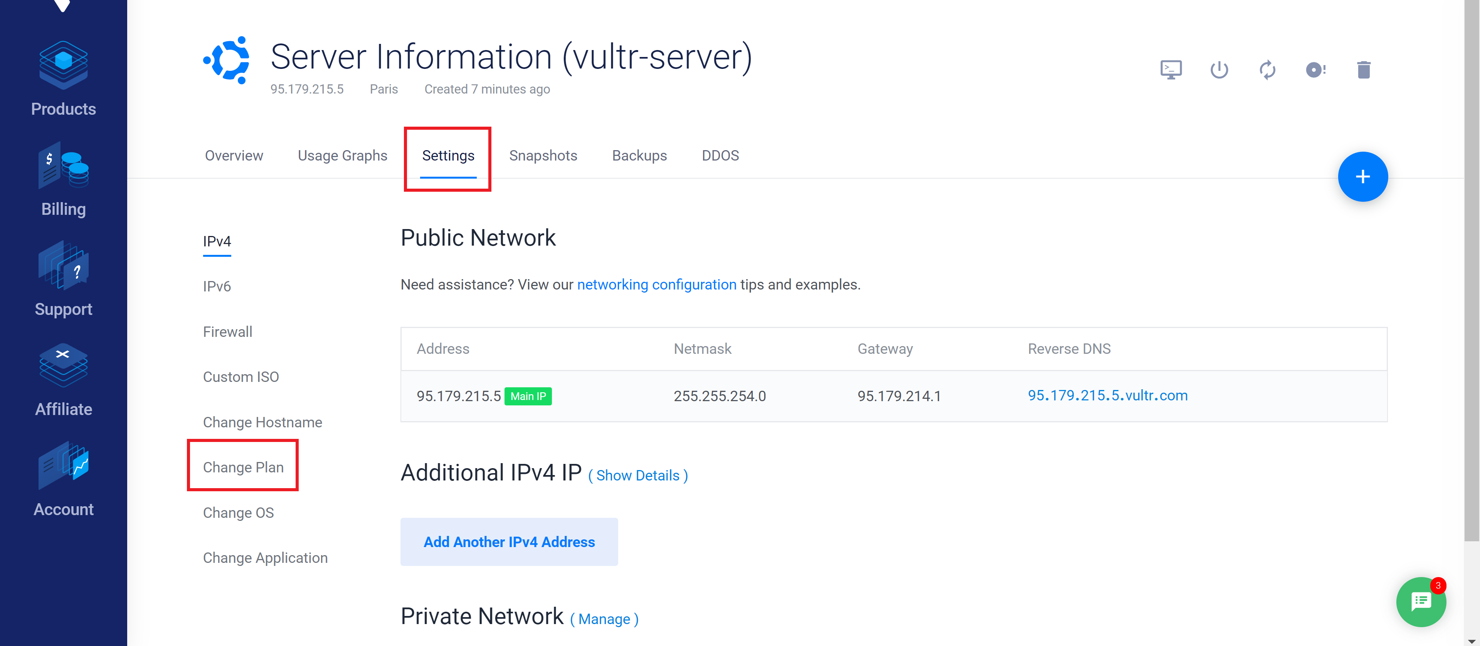Image resolution: width=1480 pixels, height=646 pixels.
Task: Expand Show Details for Additional IPv4
Action: coord(638,475)
